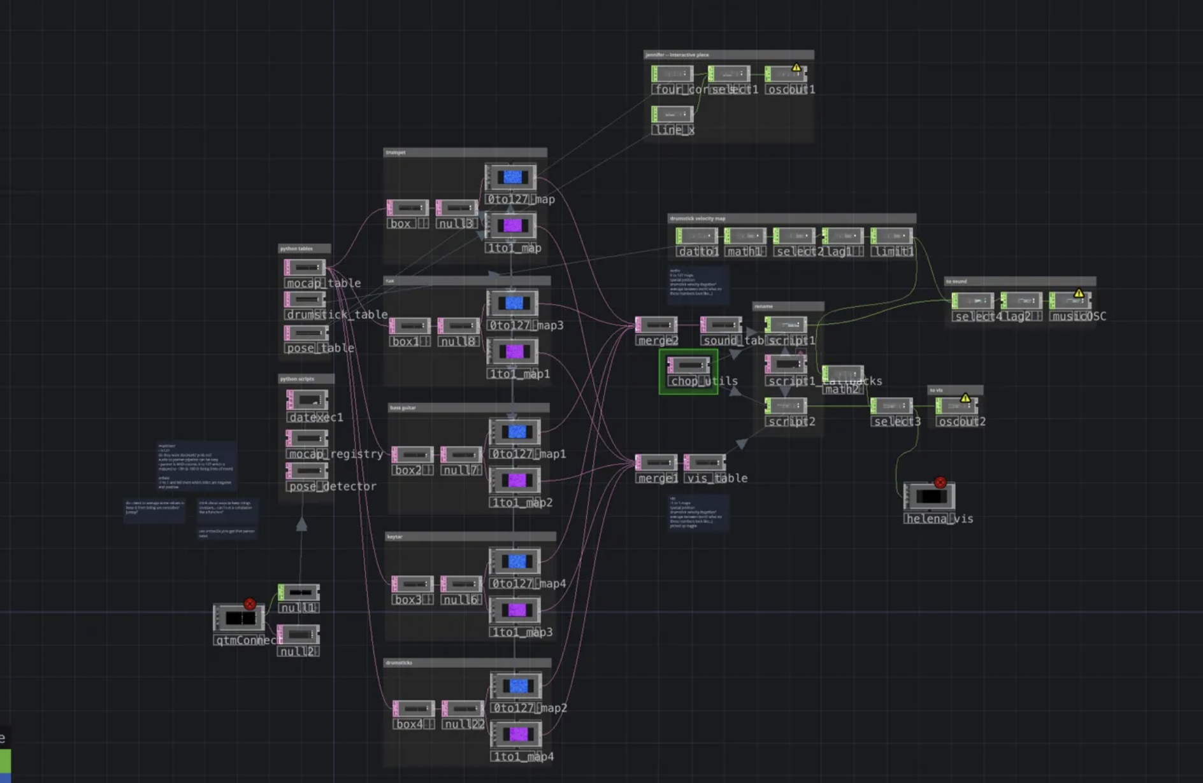This screenshot has width=1203, height=783.
Task: Click the sound_table node
Action: click(721, 325)
